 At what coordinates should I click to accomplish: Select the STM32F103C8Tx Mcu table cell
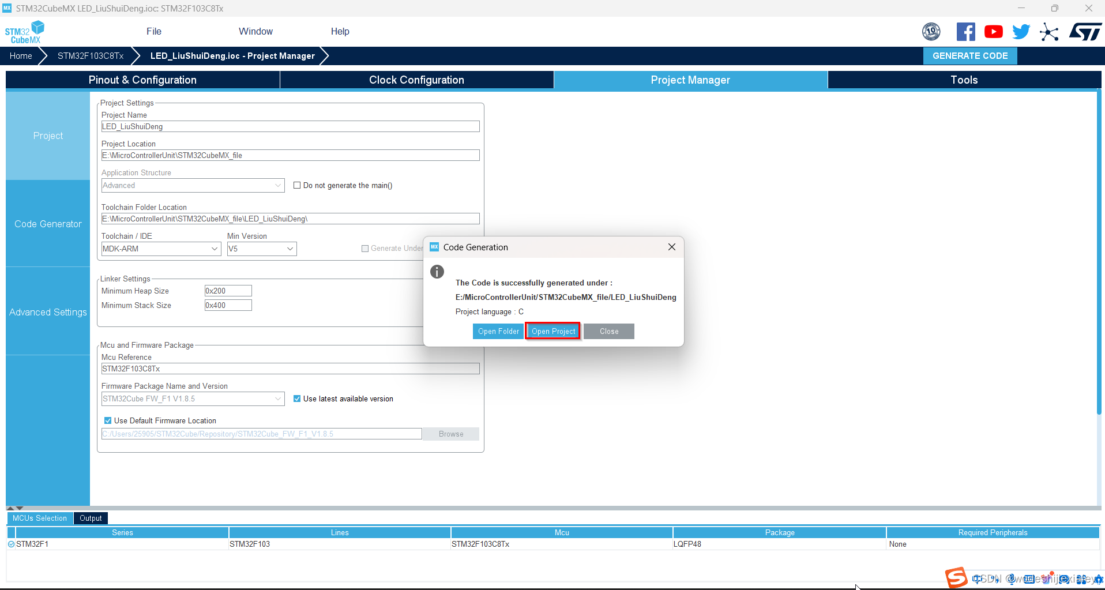pos(562,544)
